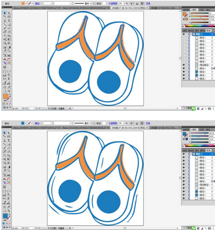This screenshot has width=215, height=230.
Task: Pick the Eraser tool in upper screenshot's toolbox
Action: coord(9,32)
